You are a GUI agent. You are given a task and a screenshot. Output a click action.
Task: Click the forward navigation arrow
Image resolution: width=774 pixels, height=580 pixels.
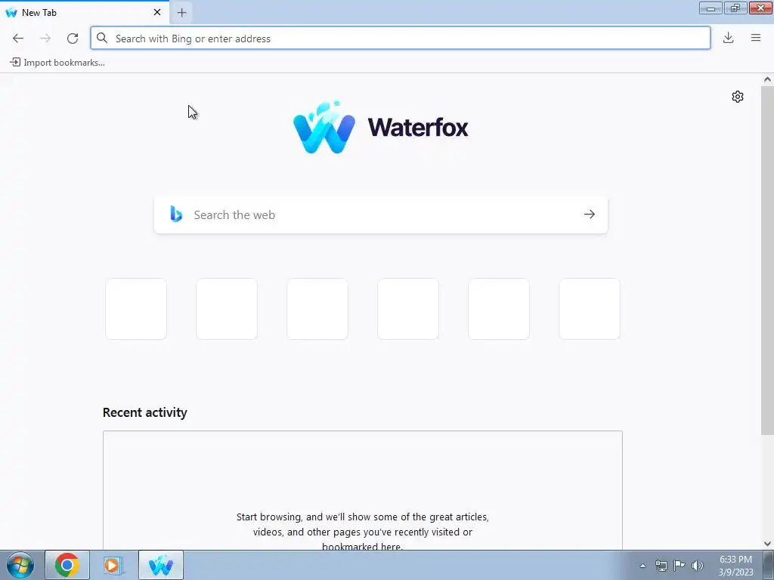coord(45,39)
